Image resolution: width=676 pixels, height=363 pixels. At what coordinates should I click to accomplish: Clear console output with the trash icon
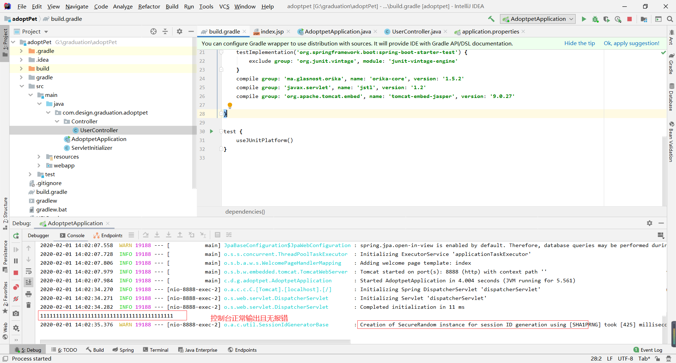pos(29,305)
